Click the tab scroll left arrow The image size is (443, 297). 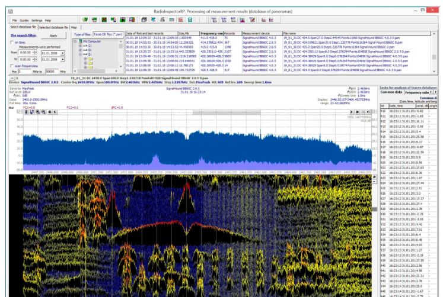coord(431,92)
